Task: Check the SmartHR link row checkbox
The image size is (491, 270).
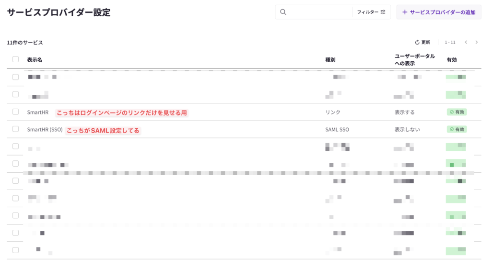Action: 15,112
